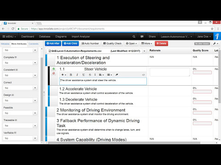Screen dimensions: 221x165
Task: Toggle underline formatting in editor toolbar
Action: tap(83, 75)
